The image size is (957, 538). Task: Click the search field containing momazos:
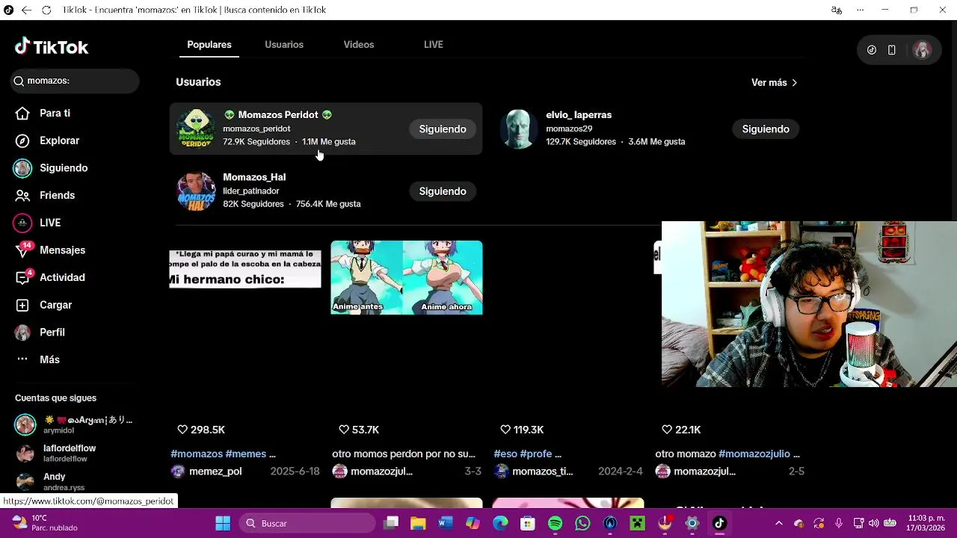point(75,81)
